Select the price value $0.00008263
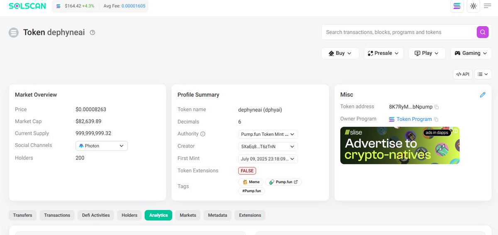The height and width of the screenshot is (235, 498). point(91,110)
